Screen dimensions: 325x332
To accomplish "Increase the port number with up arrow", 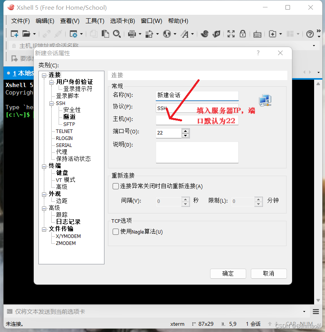I will point(185,131).
